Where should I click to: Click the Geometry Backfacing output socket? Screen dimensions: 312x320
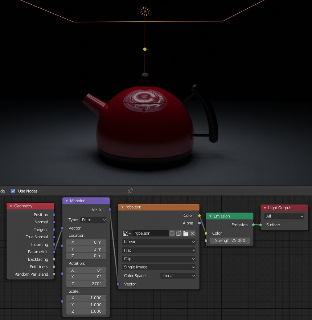click(x=54, y=259)
